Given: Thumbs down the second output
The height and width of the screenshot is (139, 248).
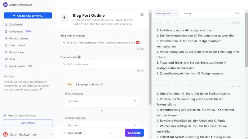Looking at the screenshot, I should click(x=191, y=86).
